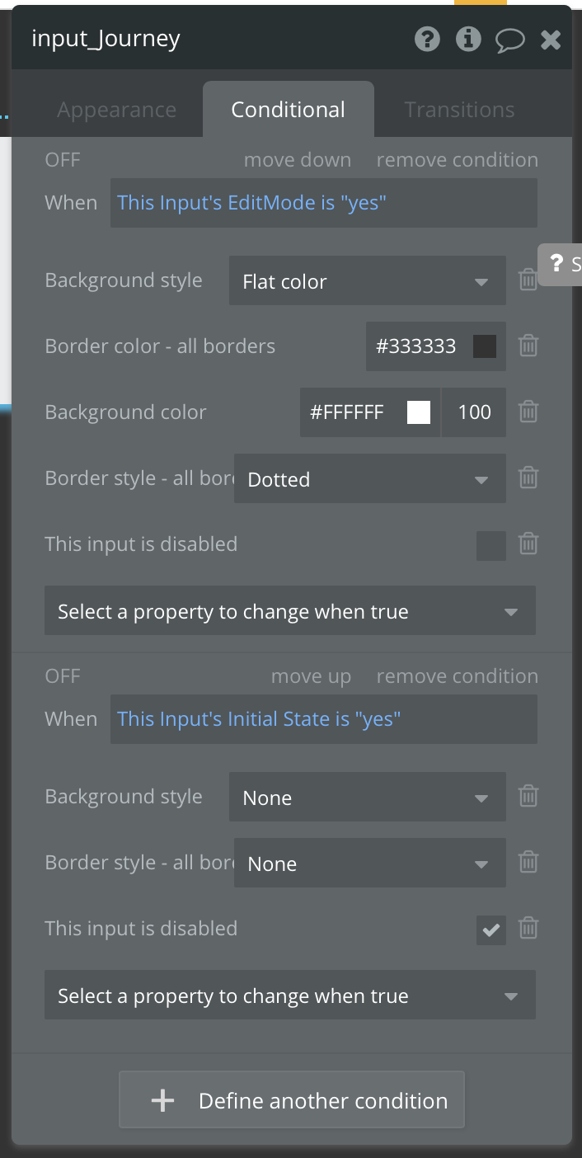The height and width of the screenshot is (1158, 582).
Task: Switch to the Transitions tab
Action: pos(459,110)
